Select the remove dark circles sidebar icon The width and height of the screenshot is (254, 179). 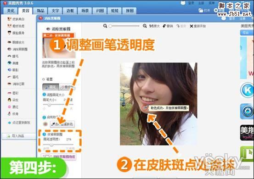coord(9,49)
